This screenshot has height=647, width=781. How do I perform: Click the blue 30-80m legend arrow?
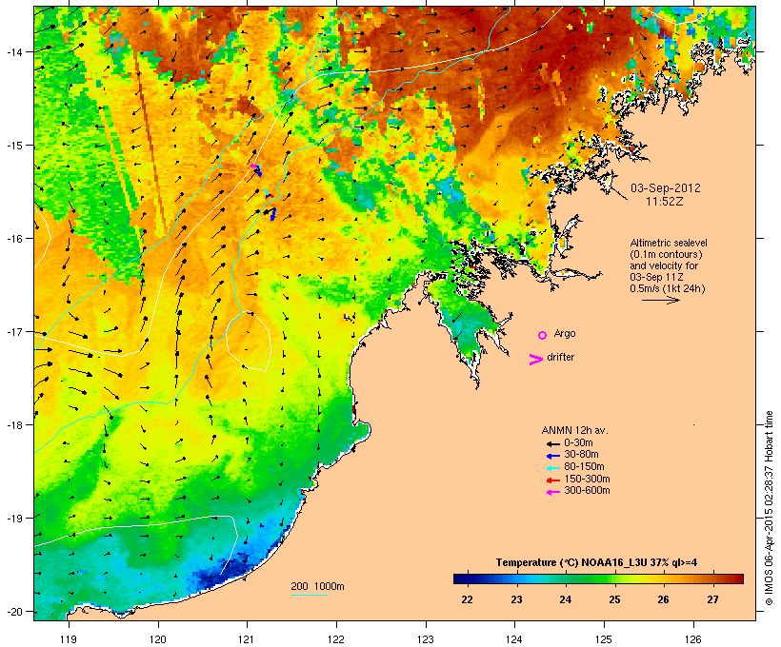point(552,456)
